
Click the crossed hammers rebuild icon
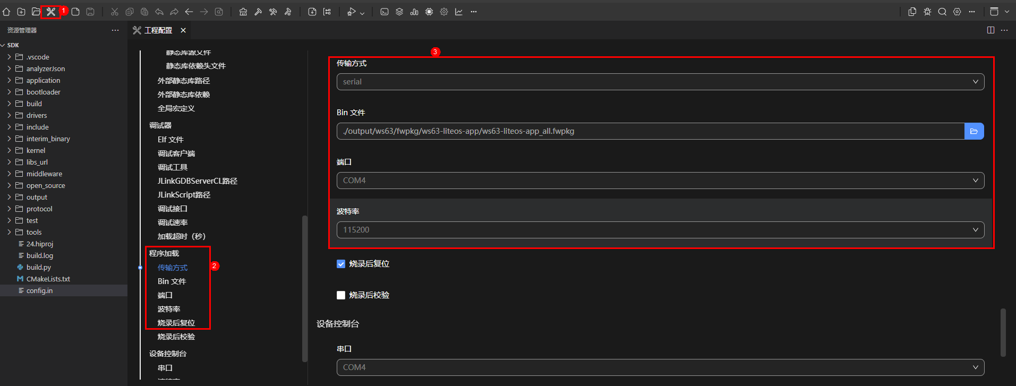click(x=273, y=12)
